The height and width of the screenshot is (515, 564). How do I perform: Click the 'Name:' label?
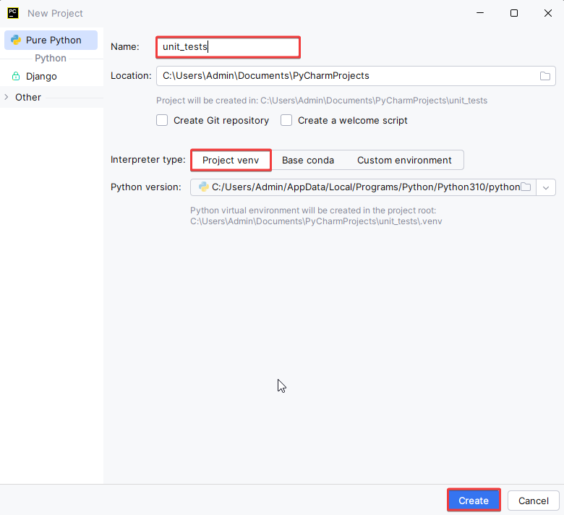coord(125,47)
